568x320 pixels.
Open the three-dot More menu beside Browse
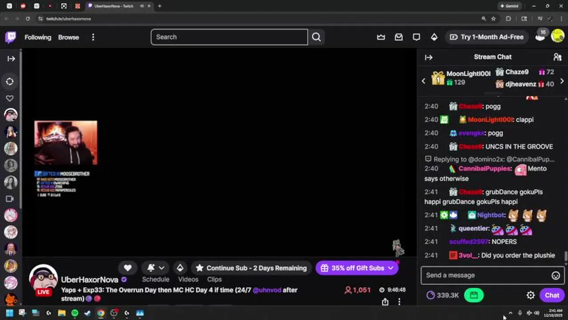click(93, 37)
